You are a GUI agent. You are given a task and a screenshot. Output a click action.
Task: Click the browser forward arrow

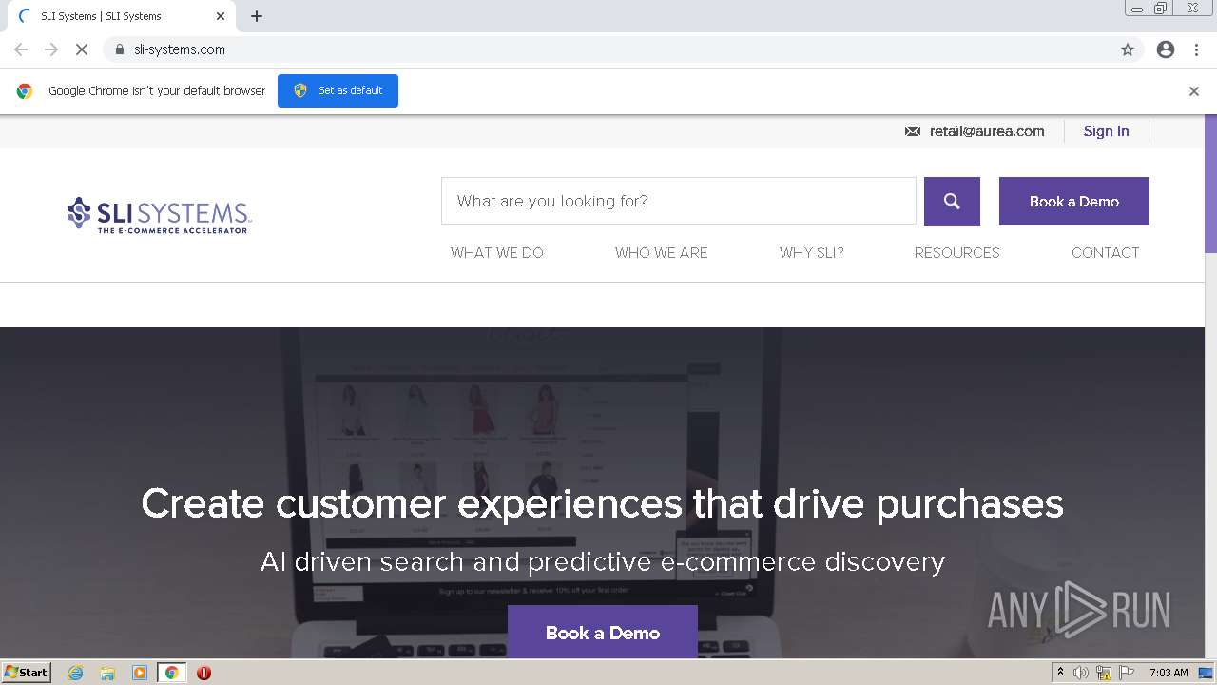pos(51,49)
